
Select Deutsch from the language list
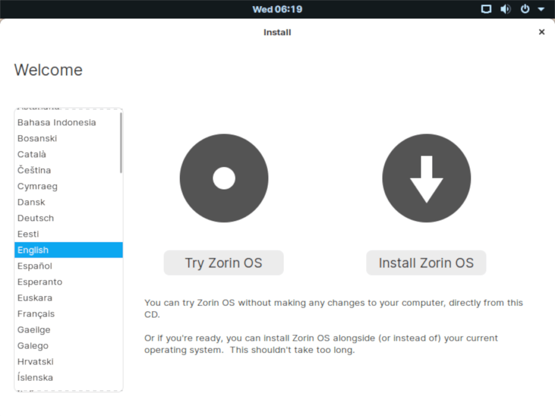(35, 218)
